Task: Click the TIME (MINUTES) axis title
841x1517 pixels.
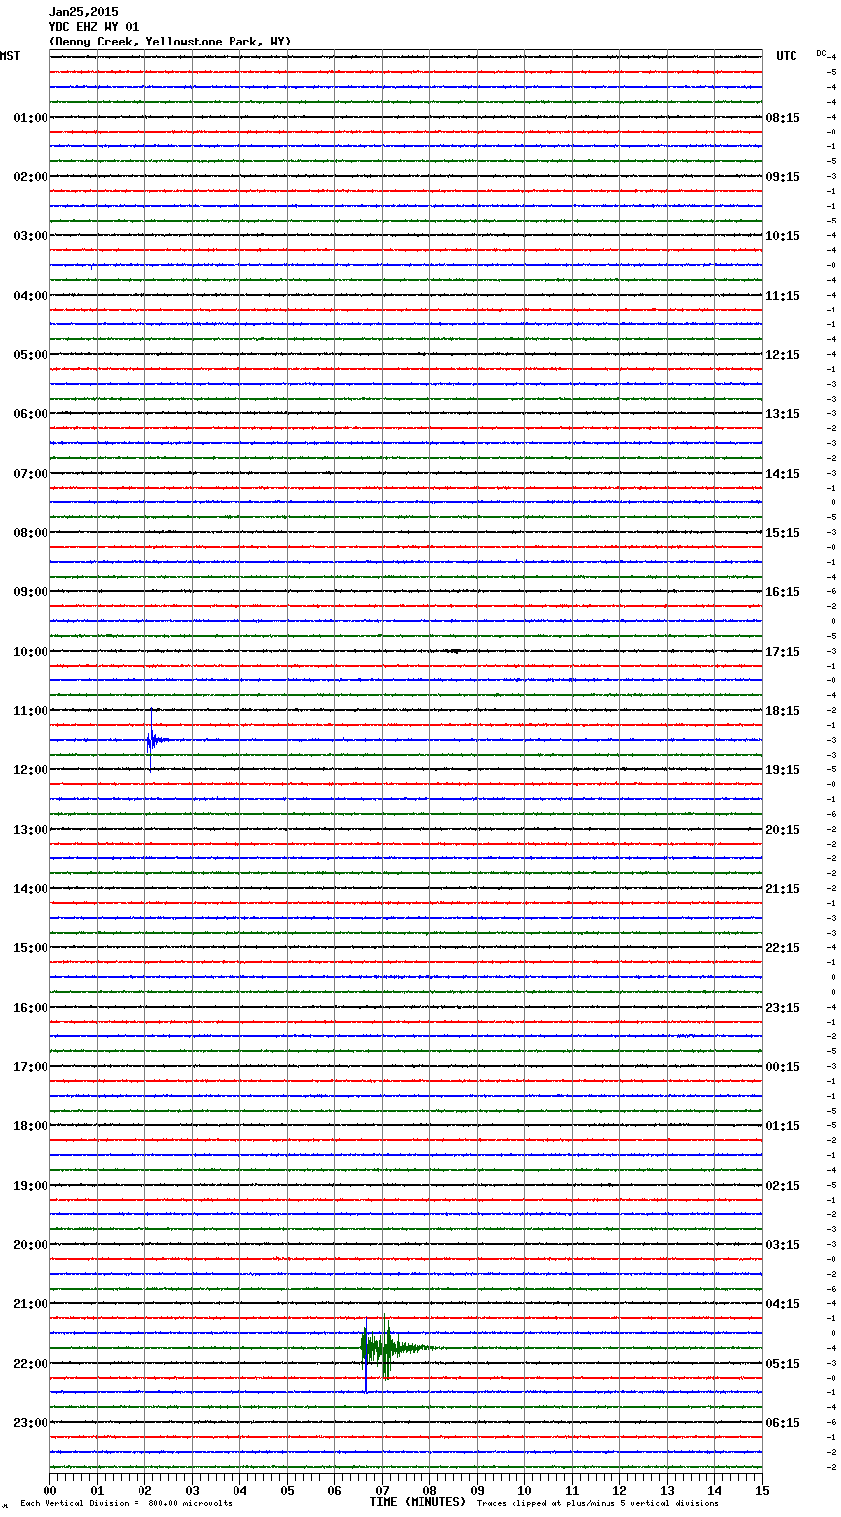Action: (x=418, y=1502)
